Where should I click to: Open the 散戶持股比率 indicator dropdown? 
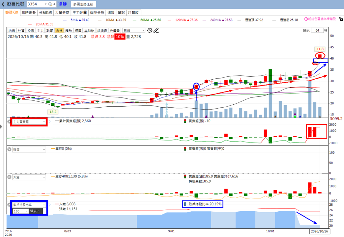coord(29,205)
